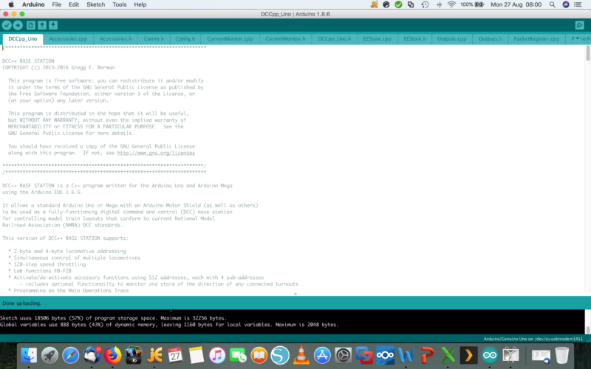Open Finder from the Dock
The width and height of the screenshot is (591, 369).
tap(29, 355)
